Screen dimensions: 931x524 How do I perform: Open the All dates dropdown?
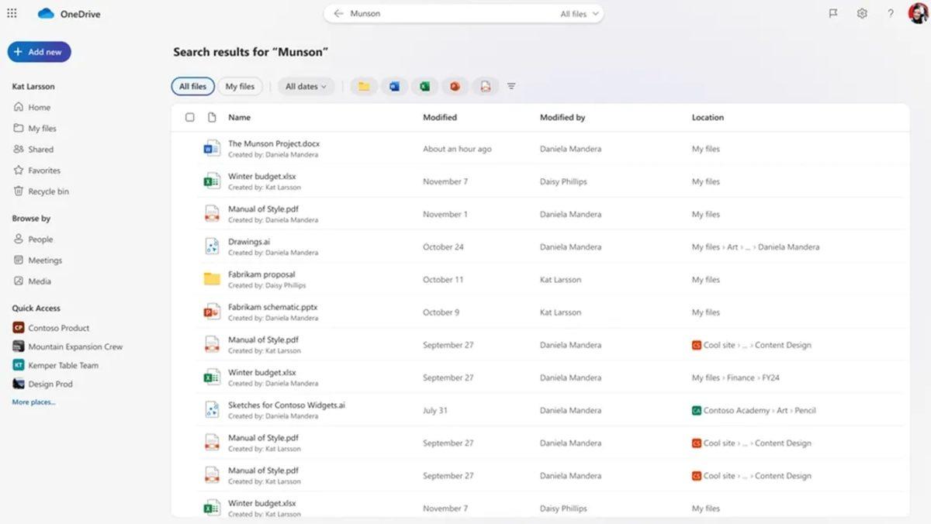[x=306, y=86]
